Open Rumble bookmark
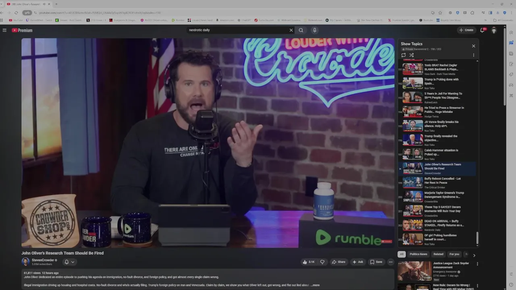This screenshot has width=516, height=290. 178,20
